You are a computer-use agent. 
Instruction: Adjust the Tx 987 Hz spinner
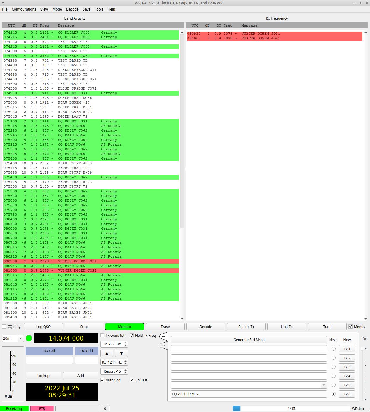tap(114, 344)
